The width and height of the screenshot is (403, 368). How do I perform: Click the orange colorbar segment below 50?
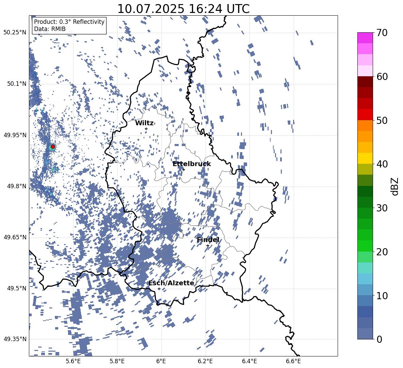tap(365, 125)
